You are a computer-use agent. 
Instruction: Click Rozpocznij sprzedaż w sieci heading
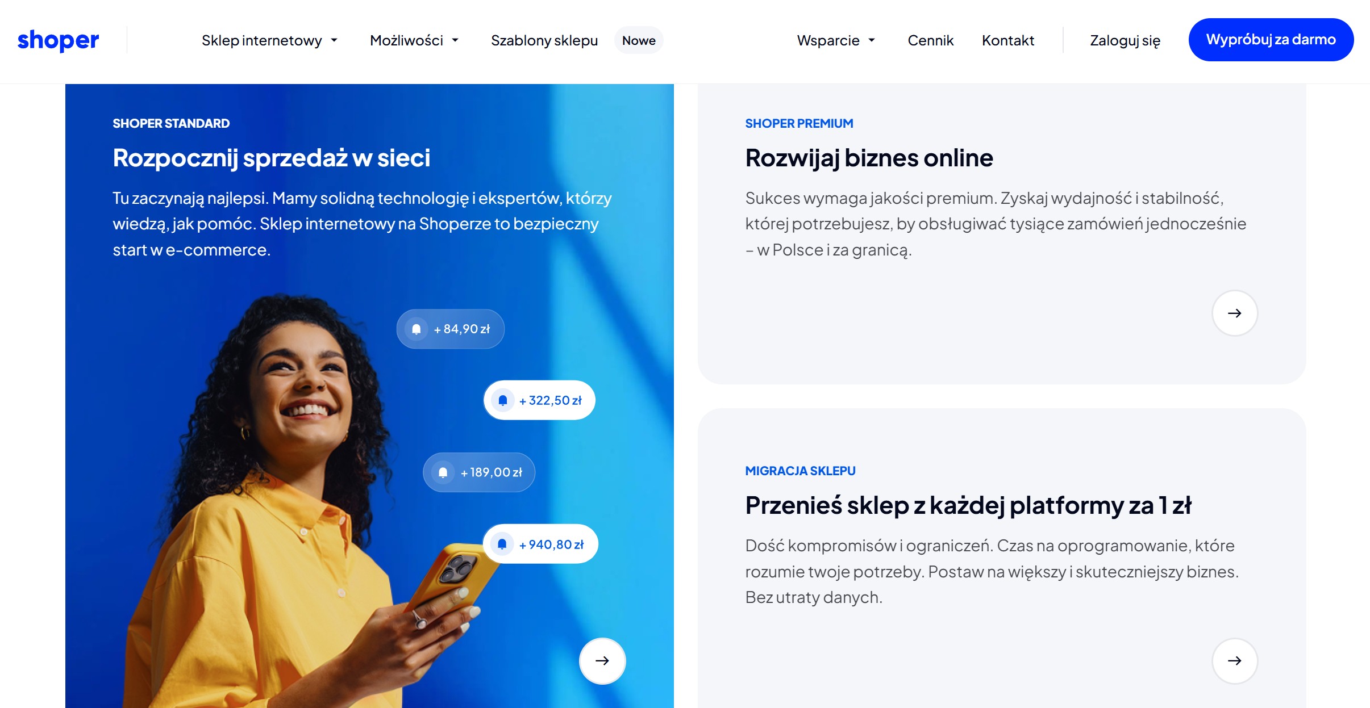click(272, 158)
